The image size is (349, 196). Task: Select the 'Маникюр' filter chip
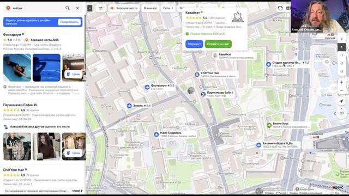(x=151, y=8)
